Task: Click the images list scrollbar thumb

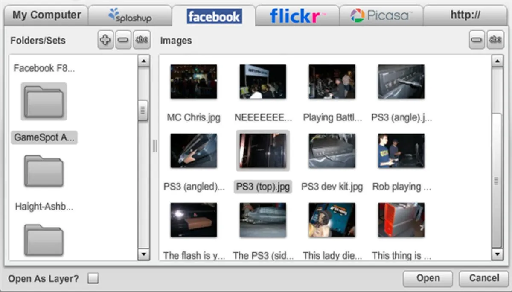Action: [497, 181]
